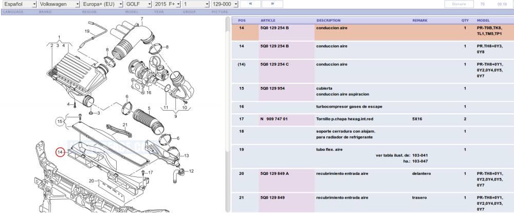Click callout number 11 in diagram
The height and width of the screenshot is (213, 514).
(x=166, y=108)
